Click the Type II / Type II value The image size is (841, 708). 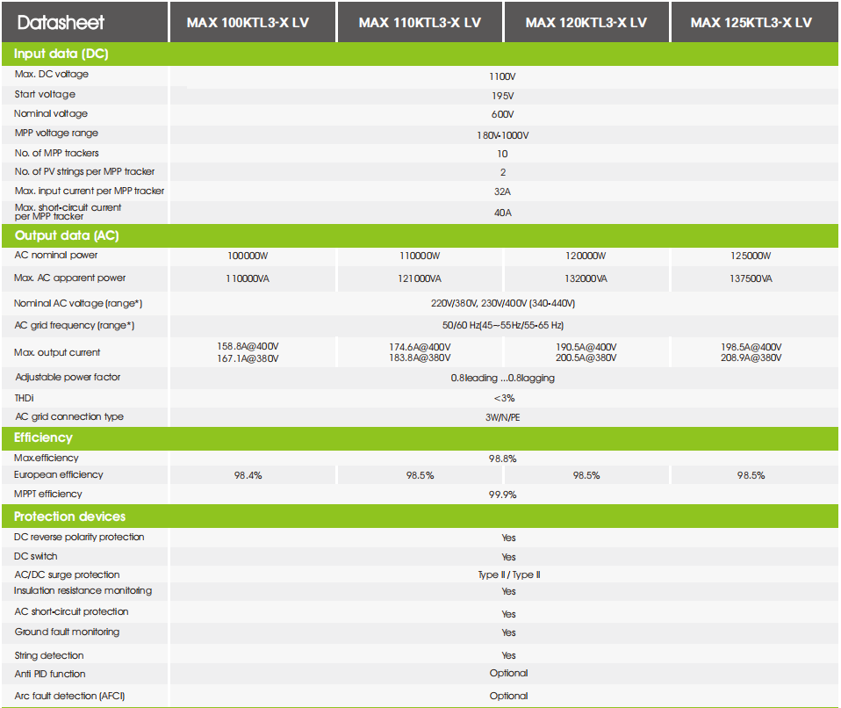point(509,574)
